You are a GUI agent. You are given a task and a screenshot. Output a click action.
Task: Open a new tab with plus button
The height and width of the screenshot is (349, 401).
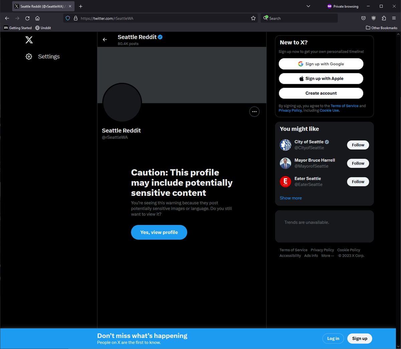click(x=81, y=6)
